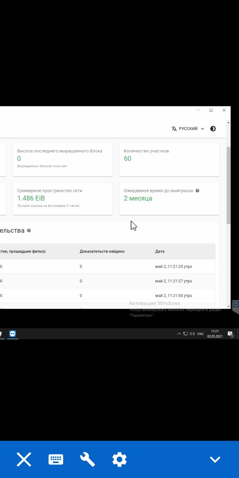Click the row dated май 2, 11:21:35 утра

(108, 267)
